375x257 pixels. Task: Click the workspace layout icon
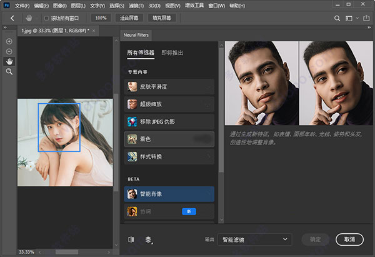pos(349,18)
